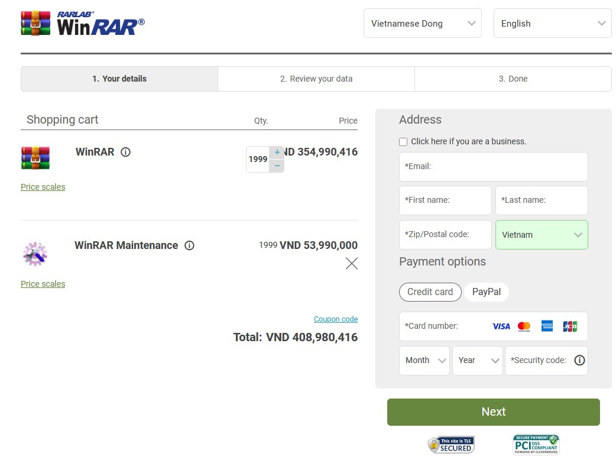Open the security code info icon
Screen dimensions: 616x463
point(579,361)
